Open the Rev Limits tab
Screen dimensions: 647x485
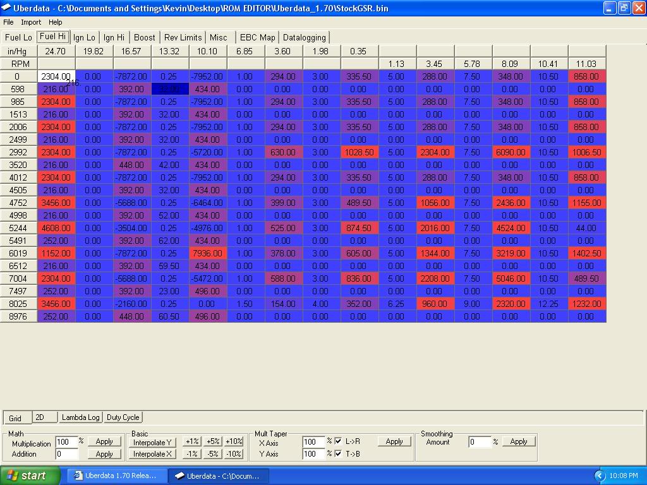(183, 37)
